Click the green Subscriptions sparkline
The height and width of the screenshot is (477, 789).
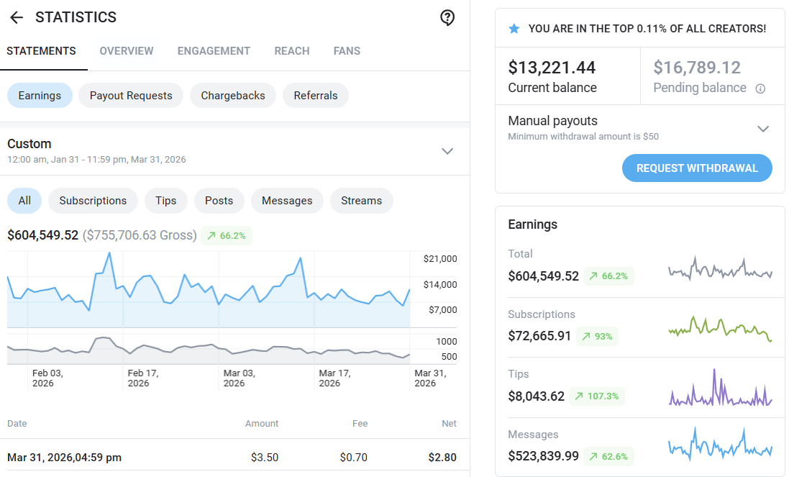(x=720, y=328)
